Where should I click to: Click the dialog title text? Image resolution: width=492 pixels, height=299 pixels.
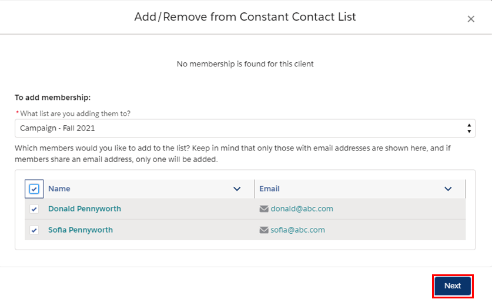[245, 17]
